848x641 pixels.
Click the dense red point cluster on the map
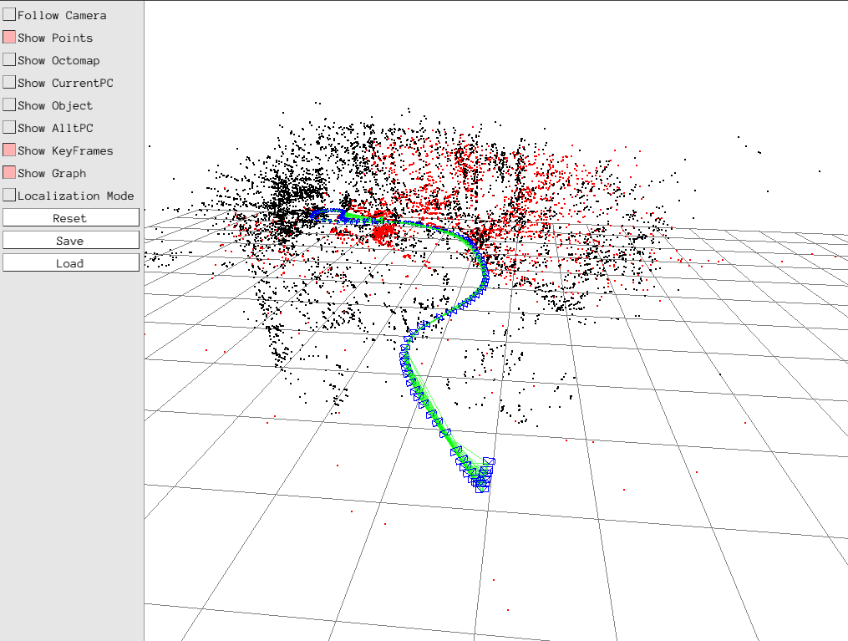384,233
